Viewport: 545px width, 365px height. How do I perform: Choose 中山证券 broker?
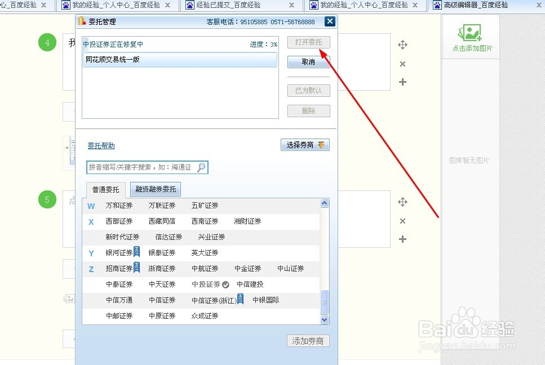[x=291, y=269]
